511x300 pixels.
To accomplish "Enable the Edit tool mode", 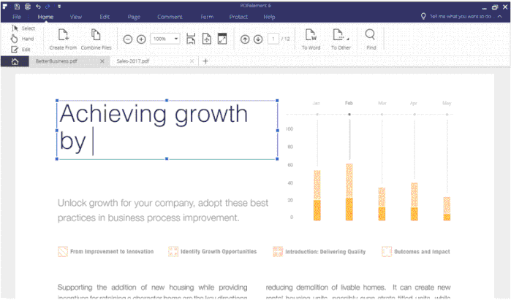I will [23, 49].
